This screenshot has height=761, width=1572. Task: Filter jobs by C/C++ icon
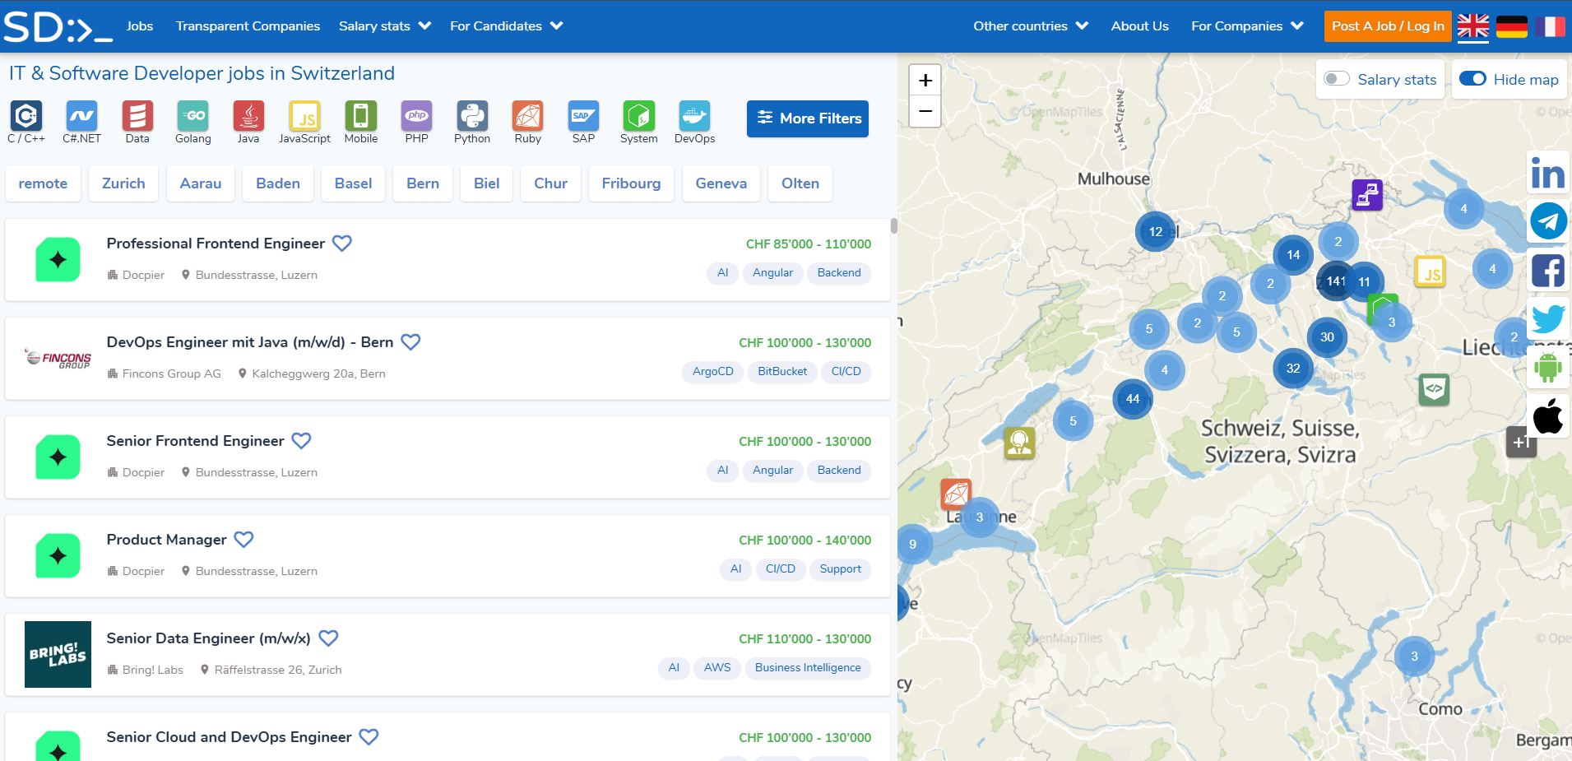point(26,116)
